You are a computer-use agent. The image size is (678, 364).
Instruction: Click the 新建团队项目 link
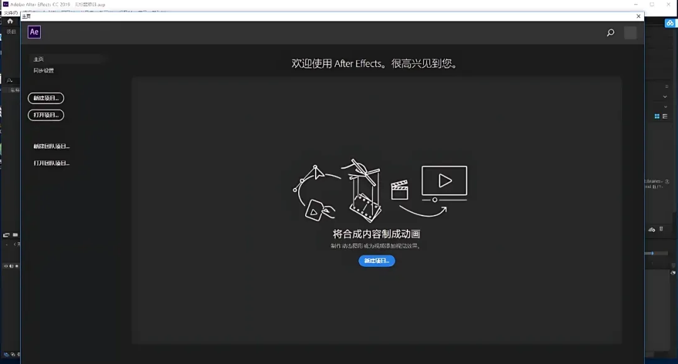pyautogui.click(x=51, y=146)
